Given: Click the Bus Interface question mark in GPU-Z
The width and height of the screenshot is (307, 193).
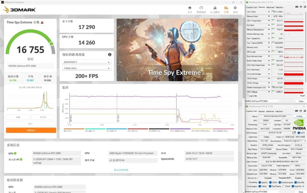Looking at the screenshot, I should (305, 141).
